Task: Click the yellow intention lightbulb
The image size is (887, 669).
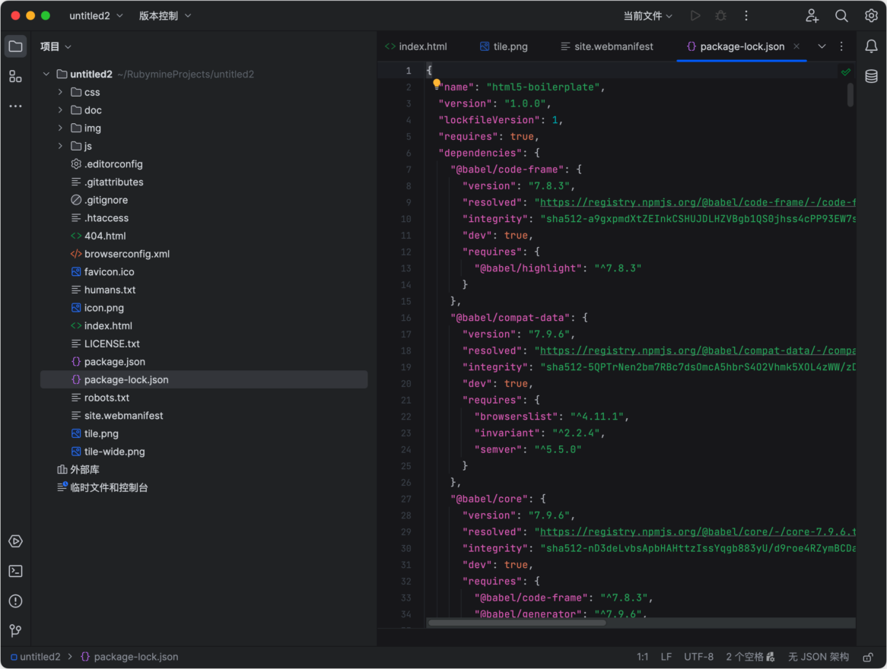Action: [x=436, y=84]
